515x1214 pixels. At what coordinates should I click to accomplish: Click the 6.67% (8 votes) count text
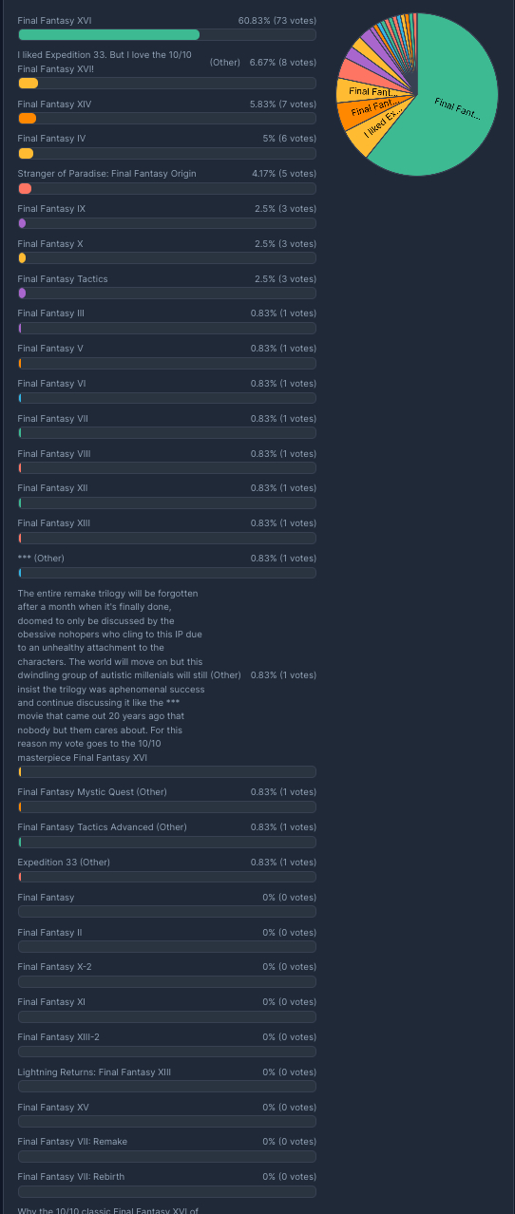(x=283, y=62)
